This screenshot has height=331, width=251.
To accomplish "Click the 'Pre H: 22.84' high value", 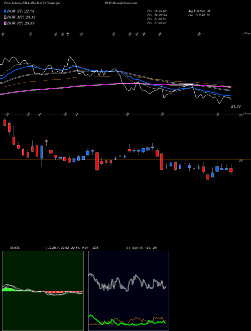I will click(157, 15).
